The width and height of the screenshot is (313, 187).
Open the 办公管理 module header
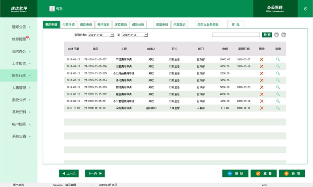coord(275,9)
